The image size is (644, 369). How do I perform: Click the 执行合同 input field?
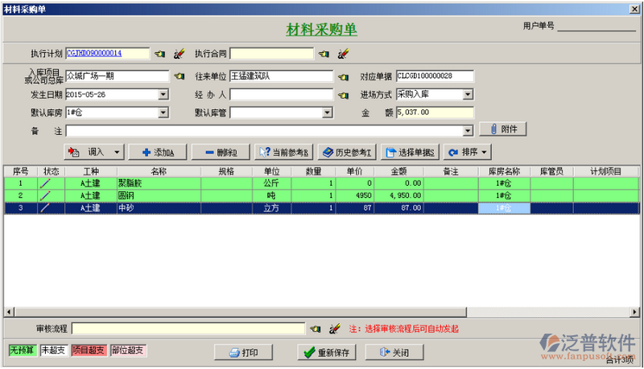(272, 54)
